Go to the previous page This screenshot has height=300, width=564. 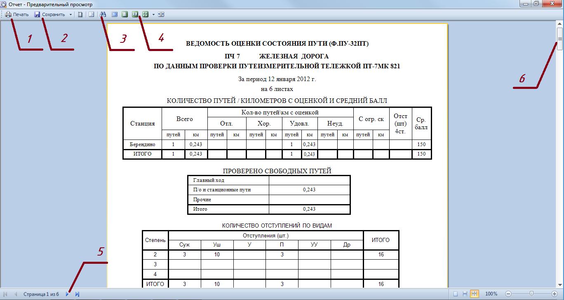[16, 294]
